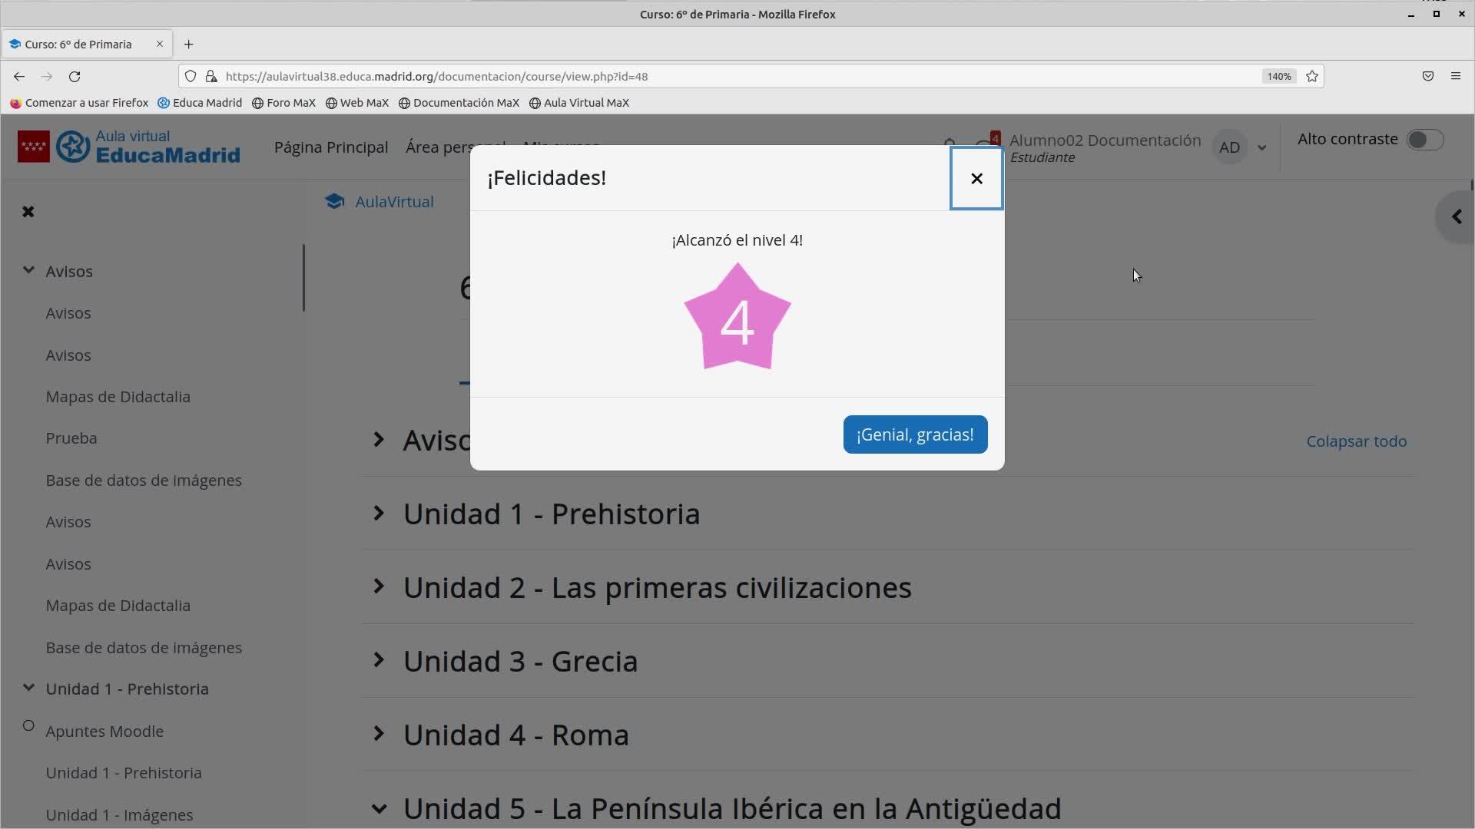1475x829 pixels.
Task: Close the ¡Felicidades! dialog with X
Action: (x=976, y=178)
